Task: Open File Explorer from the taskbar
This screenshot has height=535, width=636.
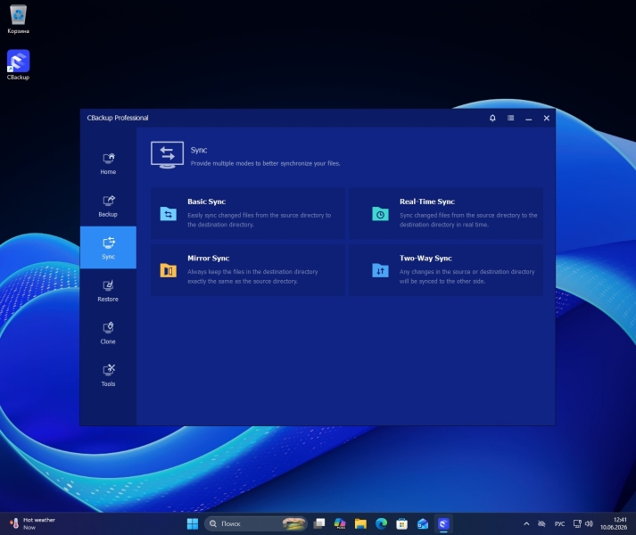Action: tap(360, 523)
